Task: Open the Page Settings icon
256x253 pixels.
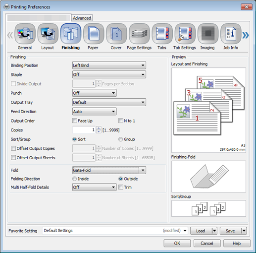Action: (139, 34)
